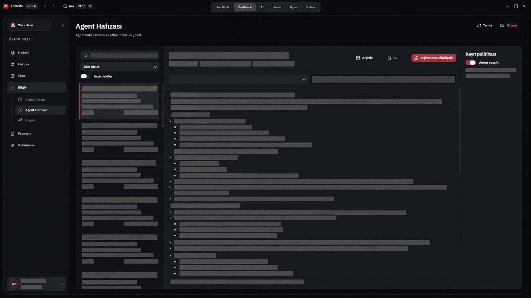531x298 pixels.
Task: Click the Kişisel nota dönüştür button
Action: [434, 58]
